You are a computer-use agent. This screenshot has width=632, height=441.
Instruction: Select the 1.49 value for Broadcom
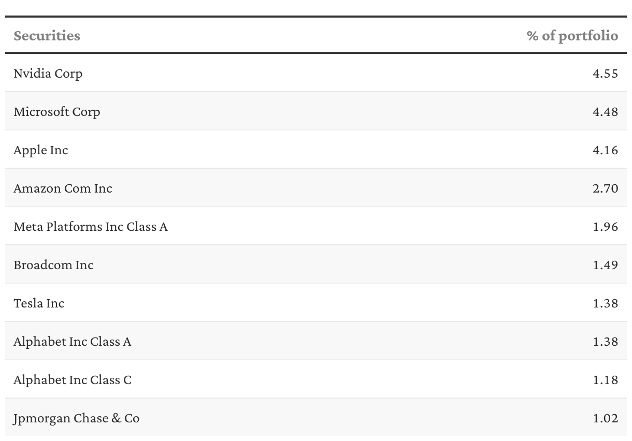(x=605, y=265)
